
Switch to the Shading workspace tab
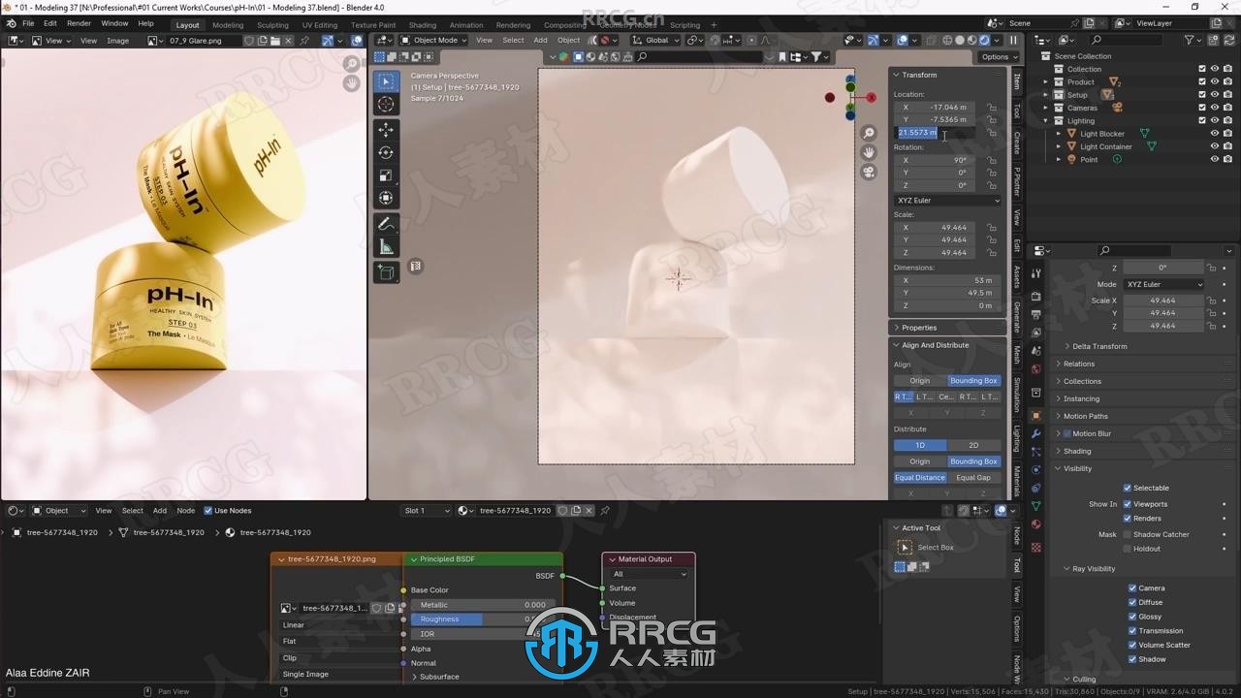[x=422, y=25]
